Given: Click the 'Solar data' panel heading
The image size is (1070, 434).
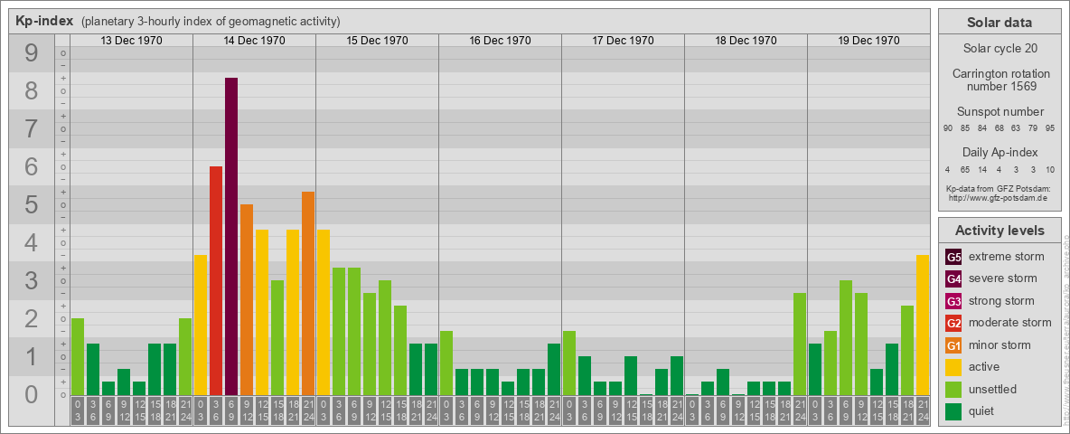Looking at the screenshot, I should pyautogui.click(x=999, y=23).
